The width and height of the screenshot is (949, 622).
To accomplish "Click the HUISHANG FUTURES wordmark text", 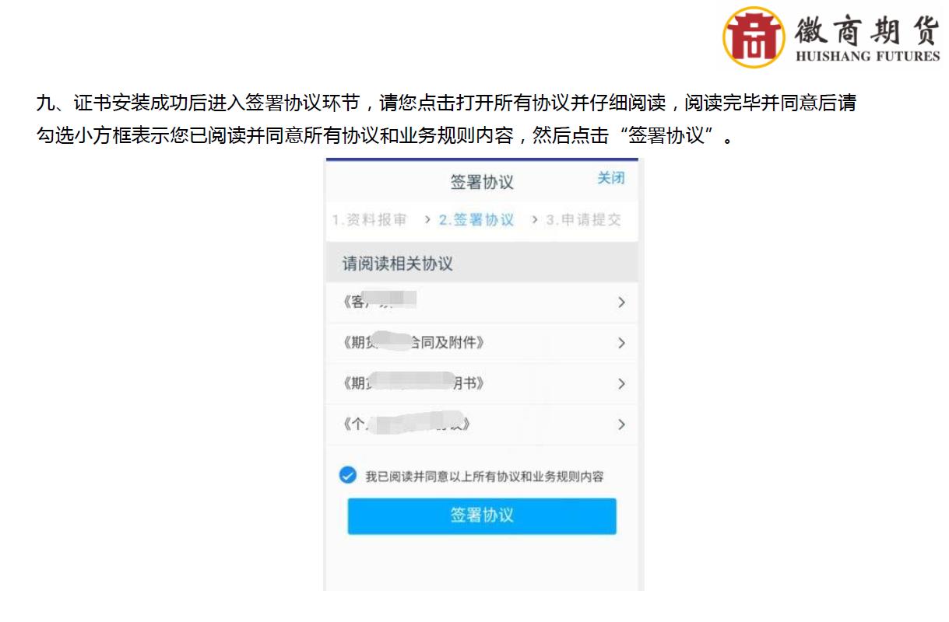I will coord(866,56).
